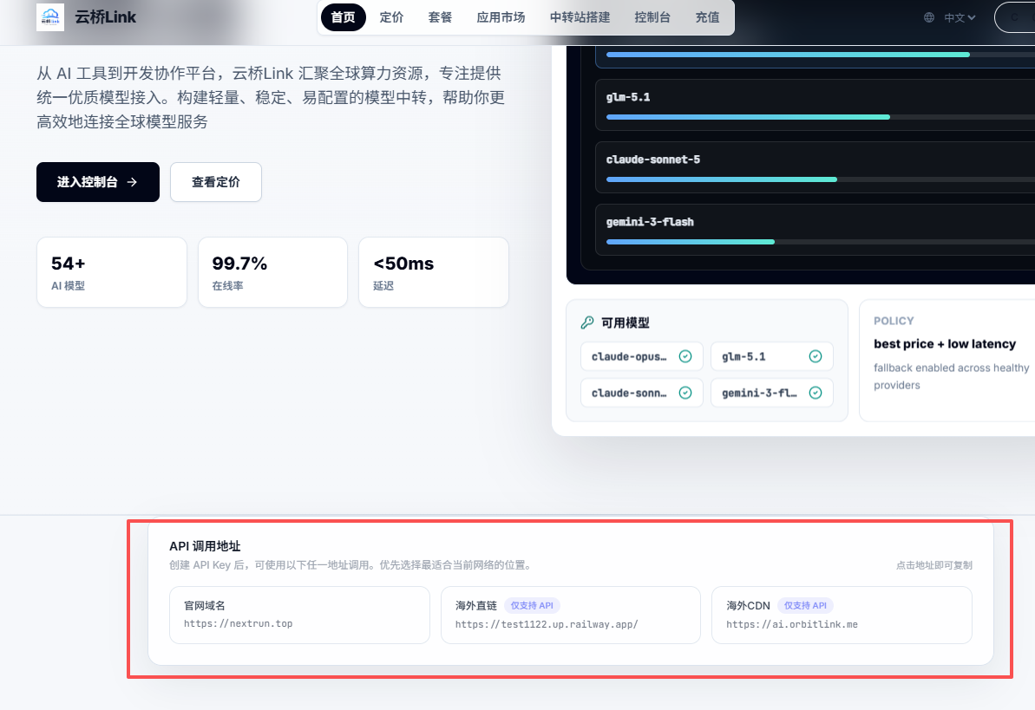The image size is (1035, 710).
Task: Click the 仅支持 API badge next to 海外直链
Action: point(532,605)
